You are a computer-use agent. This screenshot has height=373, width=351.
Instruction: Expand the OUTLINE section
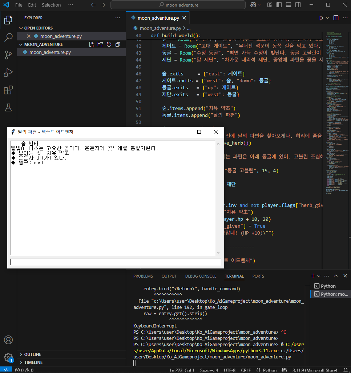tap(71, 354)
